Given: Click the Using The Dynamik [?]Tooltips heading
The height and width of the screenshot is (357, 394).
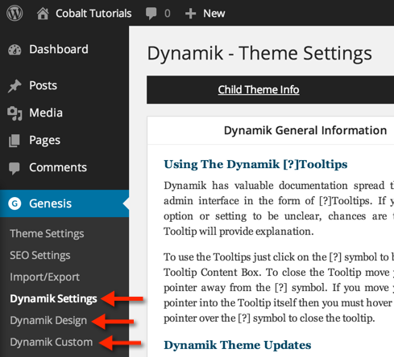Looking at the screenshot, I should pyautogui.click(x=255, y=164).
